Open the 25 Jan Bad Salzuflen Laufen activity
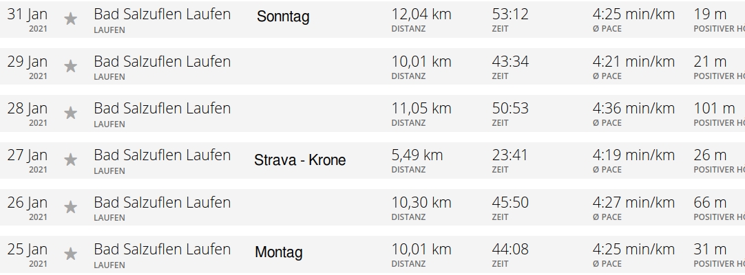Image resolution: width=745 pixels, height=275 pixels. click(x=162, y=249)
